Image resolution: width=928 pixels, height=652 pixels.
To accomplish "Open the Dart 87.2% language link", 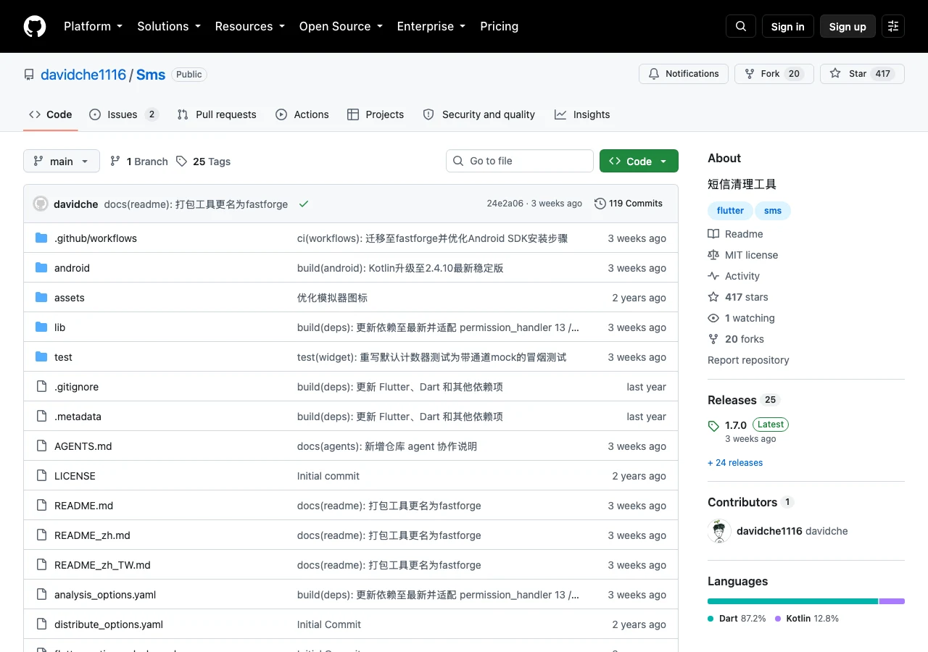I will click(x=737, y=619).
